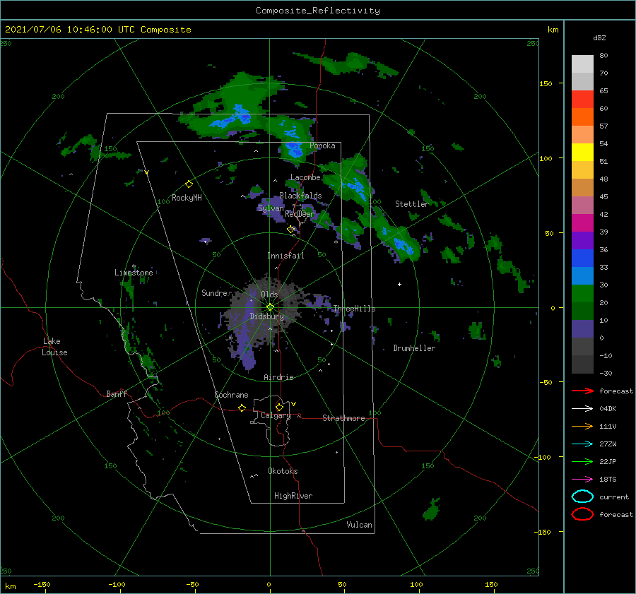The height and width of the screenshot is (594, 636).
Task: Click the Didsbury label
Action: pyautogui.click(x=266, y=316)
